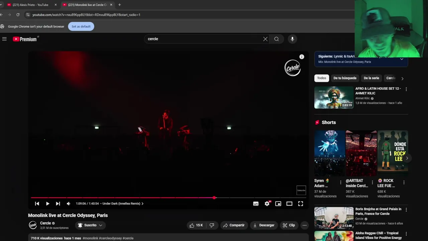Go back in Chrome history
The width and height of the screenshot is (428, 241).
point(2,15)
